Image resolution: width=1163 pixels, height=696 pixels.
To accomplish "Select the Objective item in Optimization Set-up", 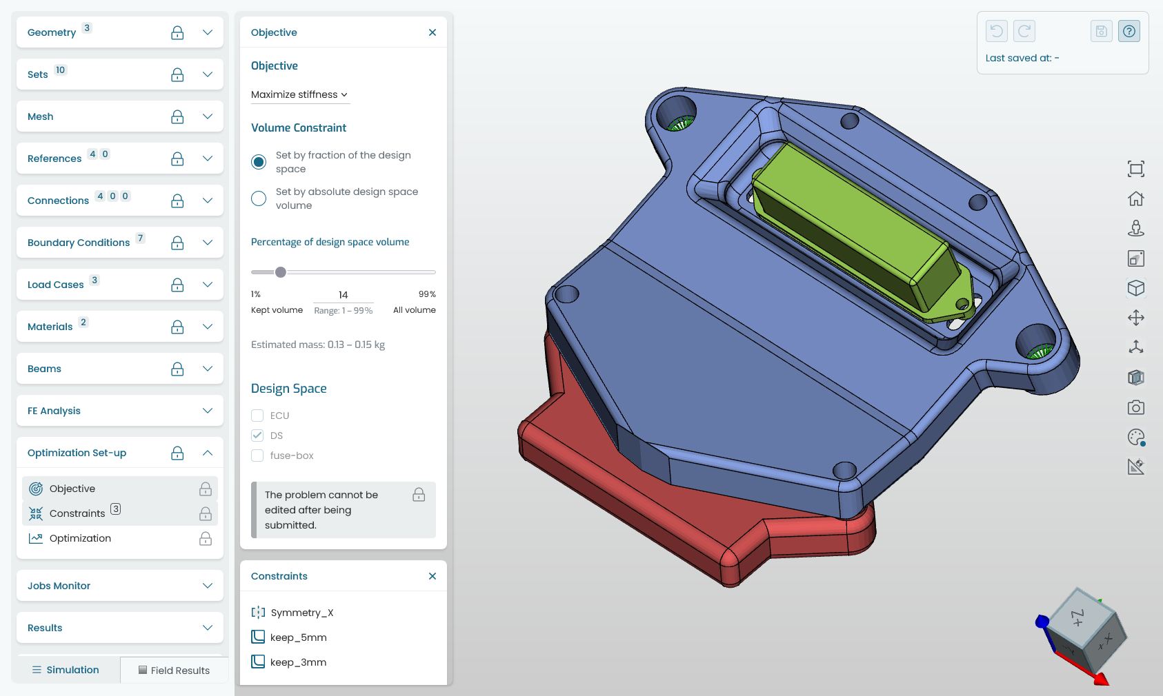I will [x=120, y=489].
